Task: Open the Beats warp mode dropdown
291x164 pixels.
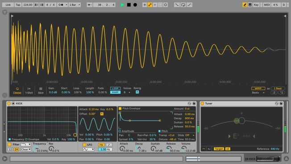Action: click(258, 93)
